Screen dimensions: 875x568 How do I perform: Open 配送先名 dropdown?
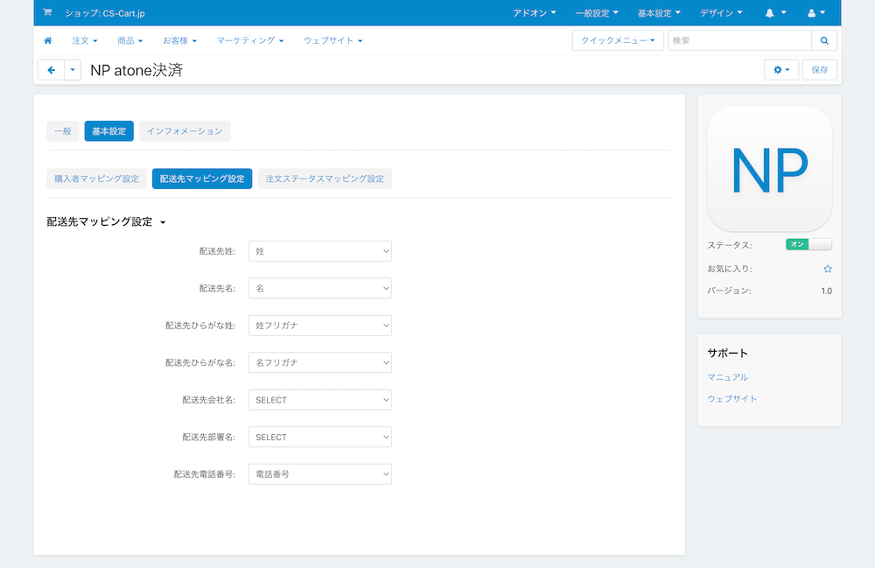(319, 289)
